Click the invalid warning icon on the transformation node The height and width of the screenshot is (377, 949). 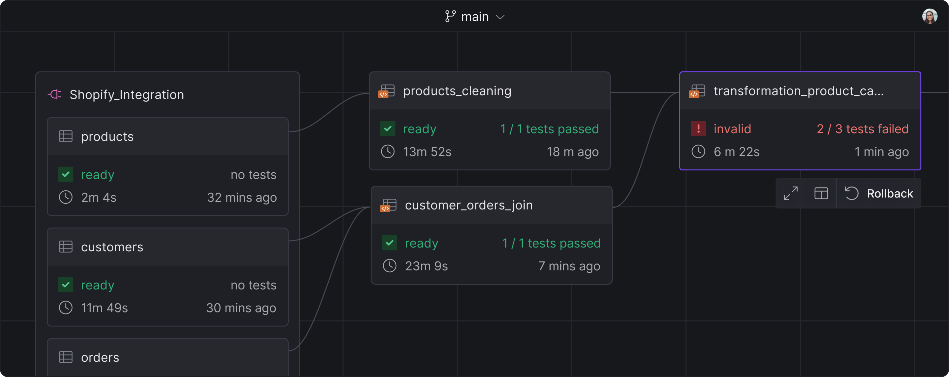(x=698, y=129)
